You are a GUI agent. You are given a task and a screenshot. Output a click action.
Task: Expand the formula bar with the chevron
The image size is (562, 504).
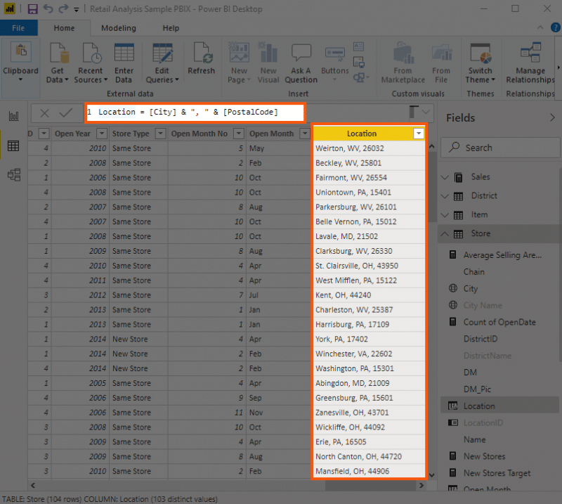(426, 112)
